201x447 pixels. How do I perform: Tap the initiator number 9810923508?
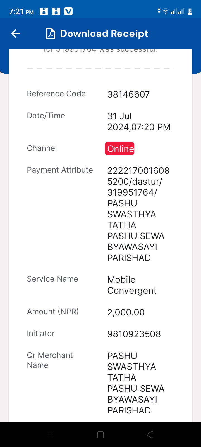click(134, 334)
